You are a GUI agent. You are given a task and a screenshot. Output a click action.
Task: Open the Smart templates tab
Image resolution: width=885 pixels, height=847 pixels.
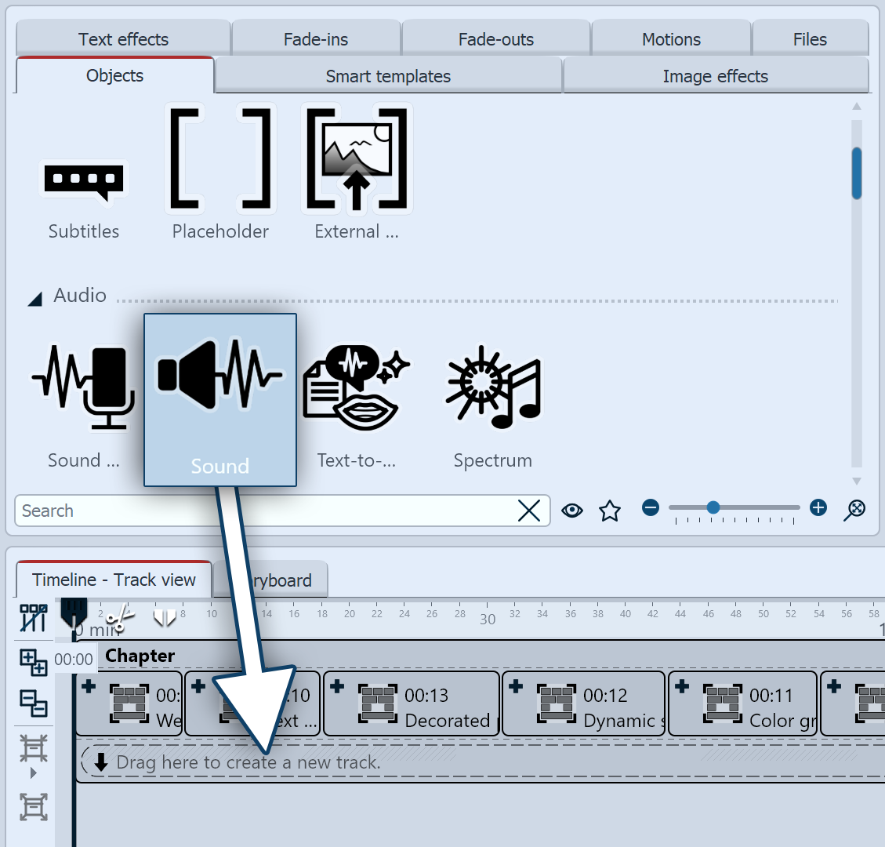388,76
